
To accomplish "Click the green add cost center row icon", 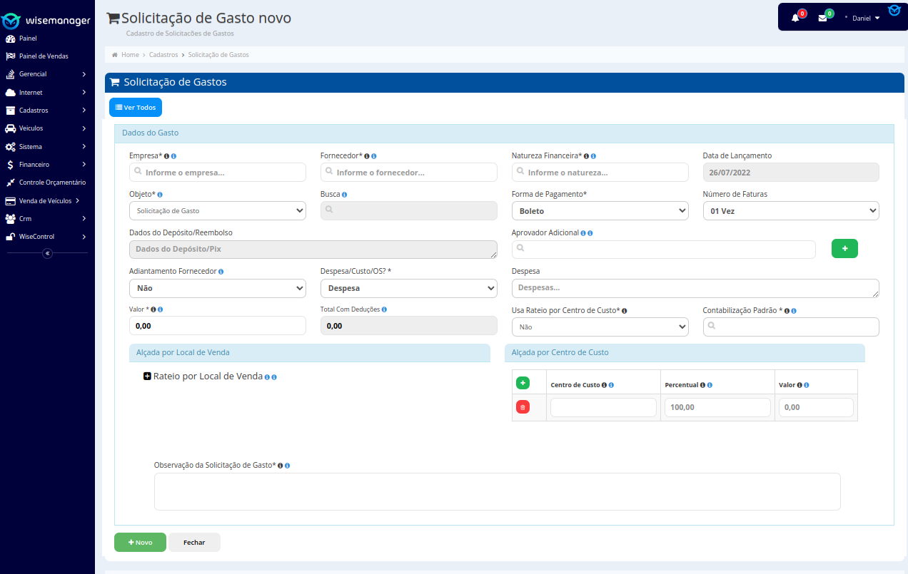I will tap(523, 384).
